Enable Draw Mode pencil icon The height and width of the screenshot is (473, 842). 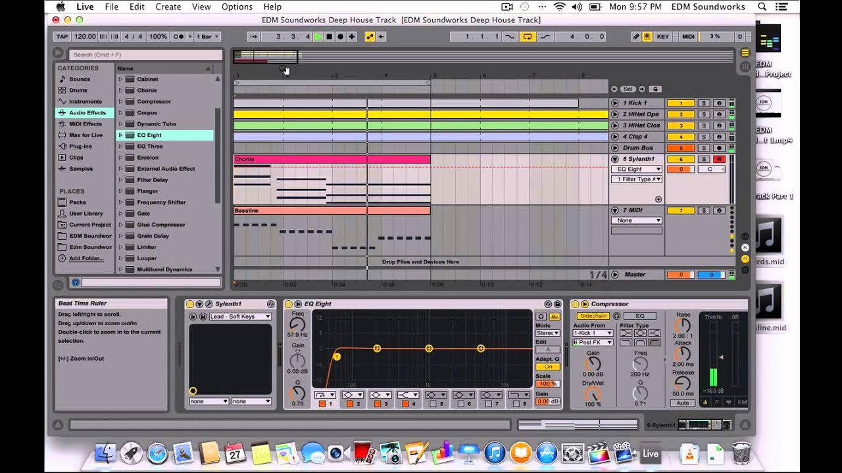pos(636,37)
